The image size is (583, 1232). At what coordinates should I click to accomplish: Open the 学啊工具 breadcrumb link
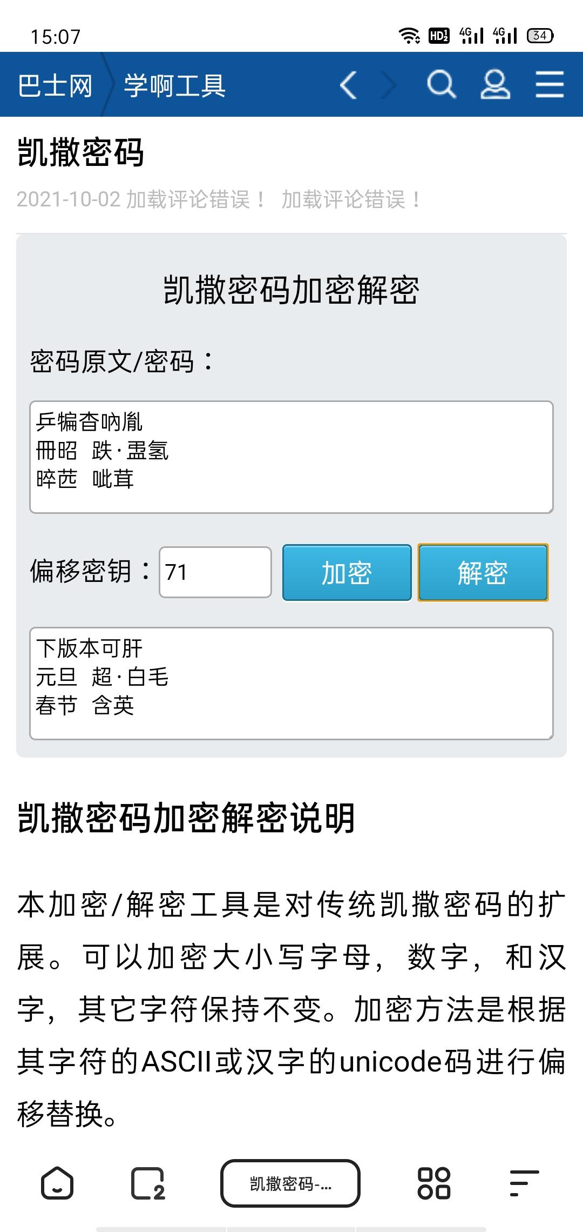click(x=175, y=85)
